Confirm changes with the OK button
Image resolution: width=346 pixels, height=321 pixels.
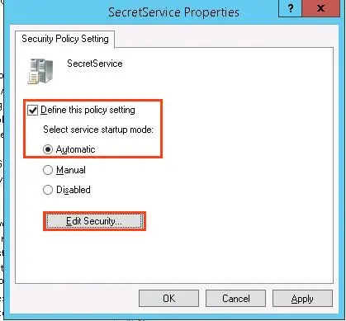point(168,299)
